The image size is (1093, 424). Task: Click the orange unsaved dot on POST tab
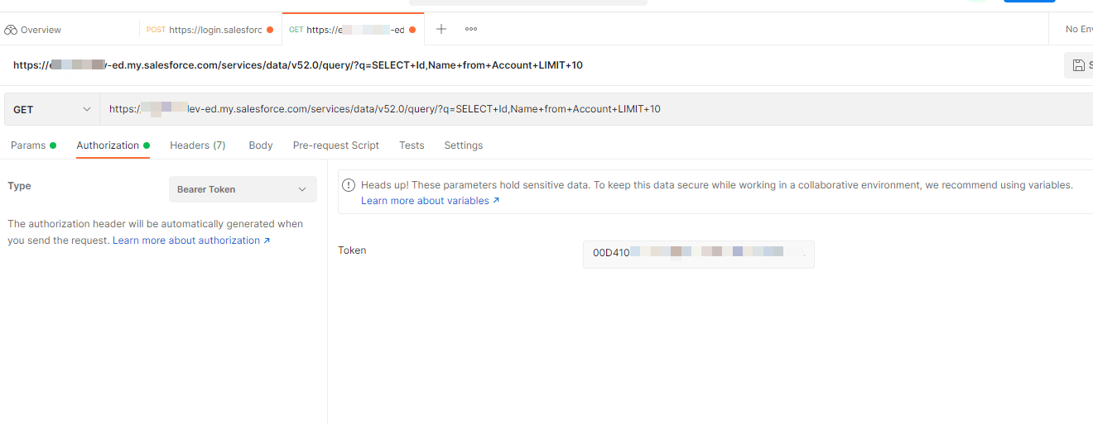click(270, 30)
